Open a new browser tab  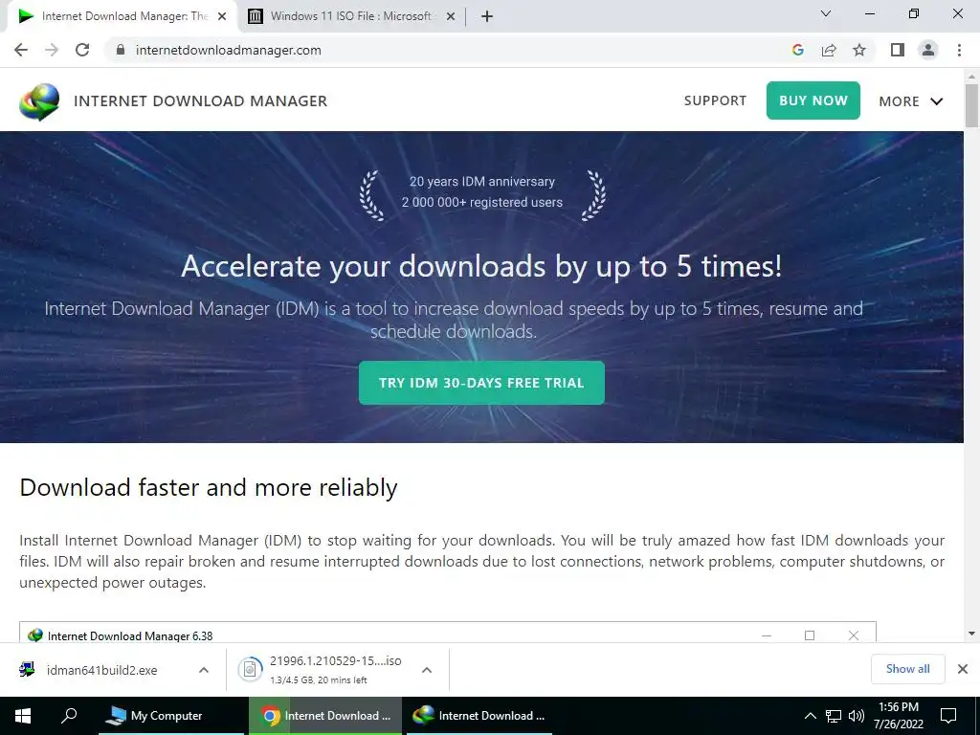tap(487, 16)
